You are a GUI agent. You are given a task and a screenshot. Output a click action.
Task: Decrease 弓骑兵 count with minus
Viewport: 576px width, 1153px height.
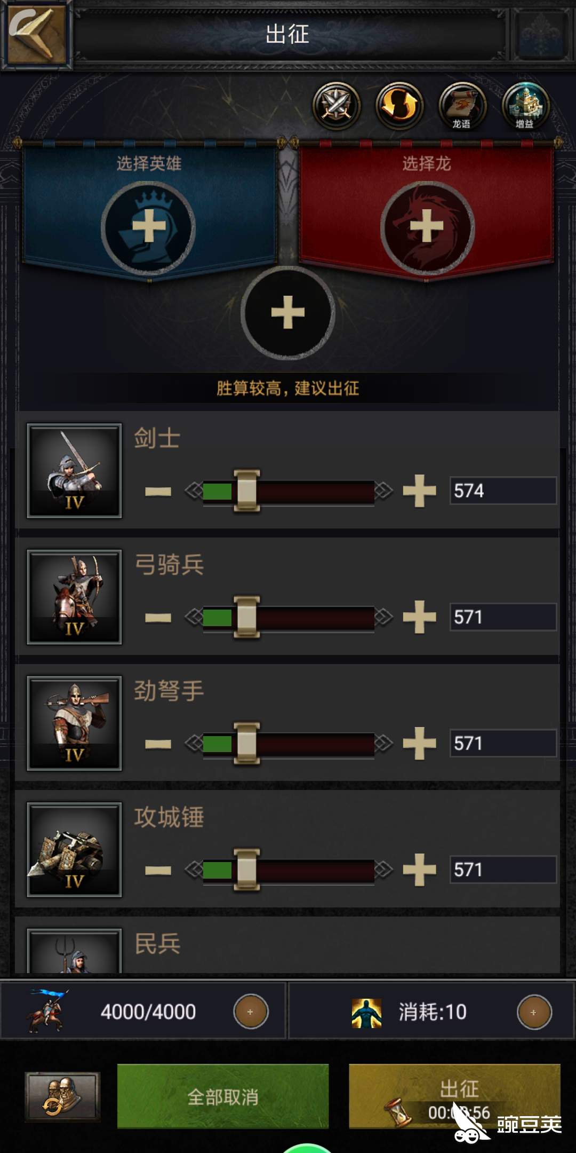pos(158,618)
